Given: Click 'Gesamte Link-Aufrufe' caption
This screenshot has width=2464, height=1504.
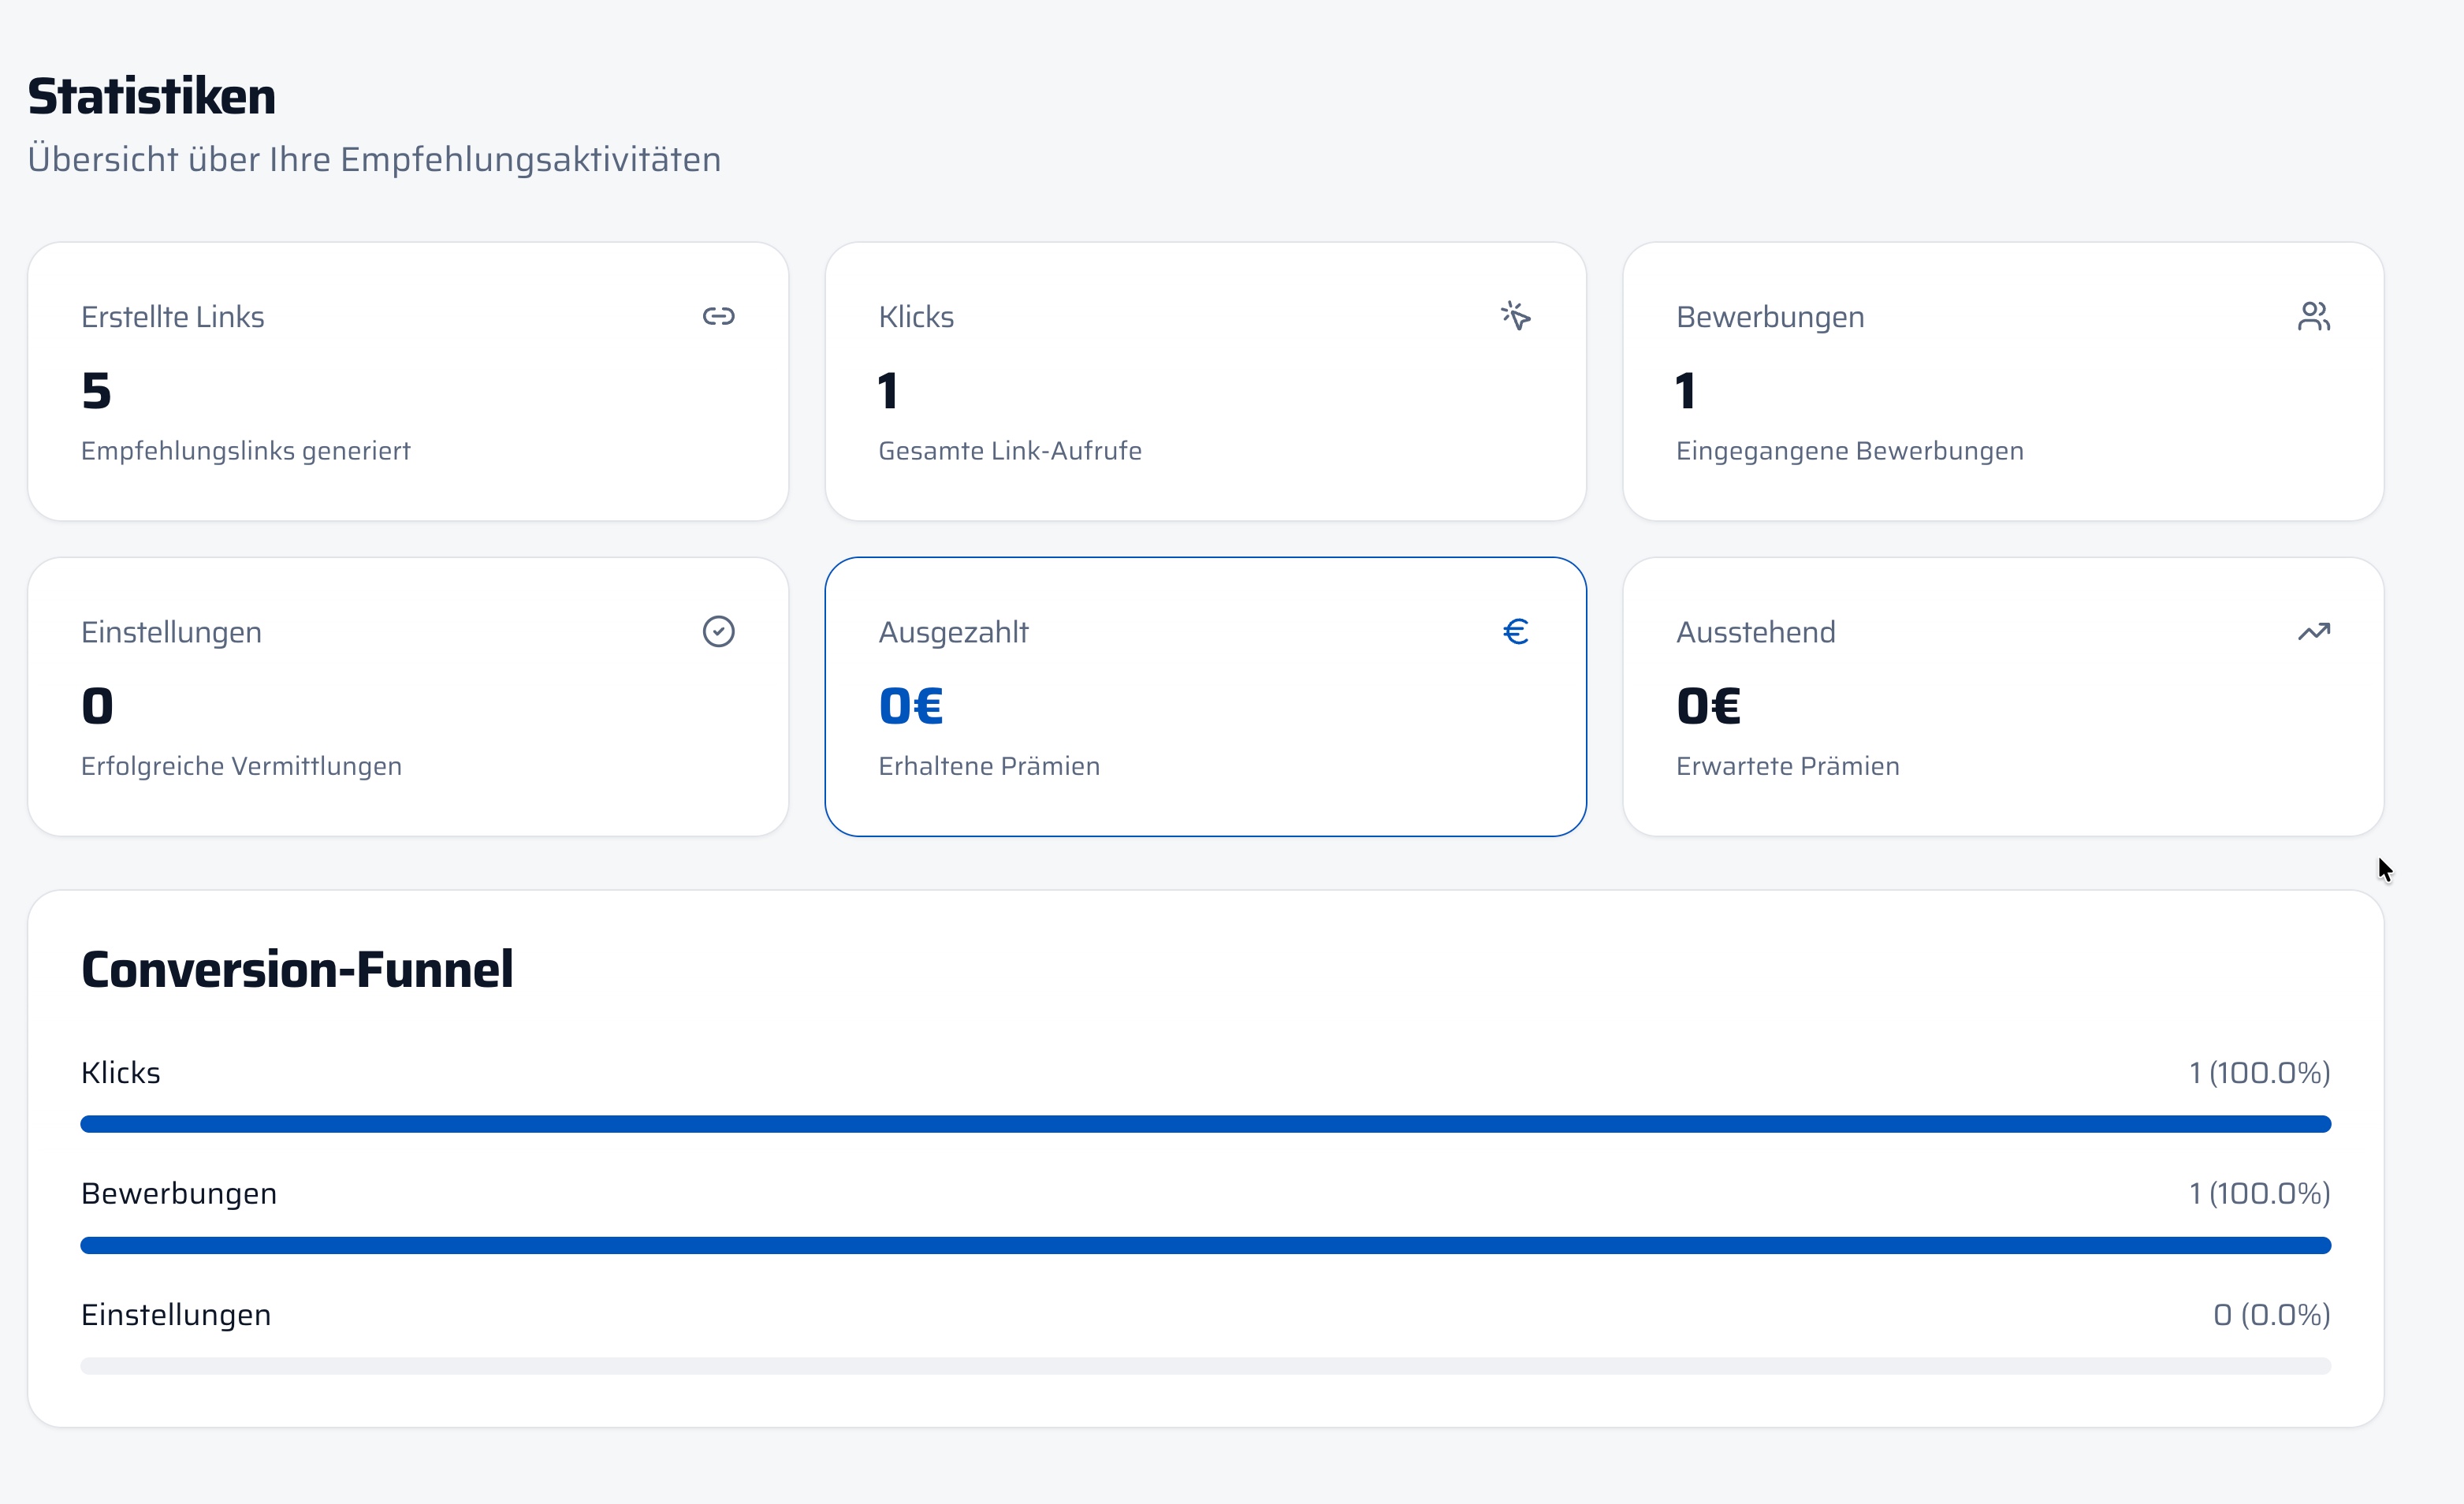Looking at the screenshot, I should pos(1010,451).
